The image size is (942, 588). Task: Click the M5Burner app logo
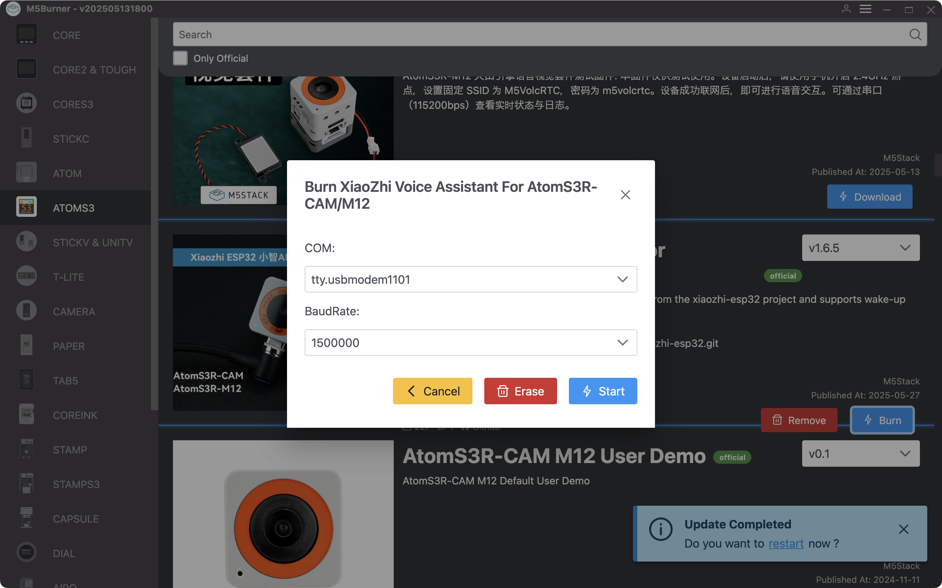tap(13, 8)
